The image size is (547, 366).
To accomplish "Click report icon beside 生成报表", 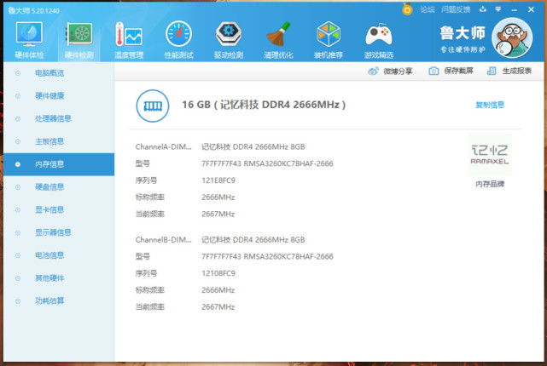I will click(492, 71).
